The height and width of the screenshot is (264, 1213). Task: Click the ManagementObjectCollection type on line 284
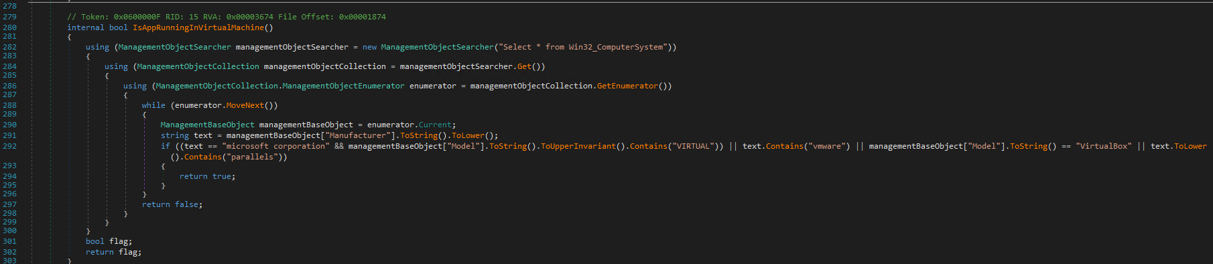198,66
